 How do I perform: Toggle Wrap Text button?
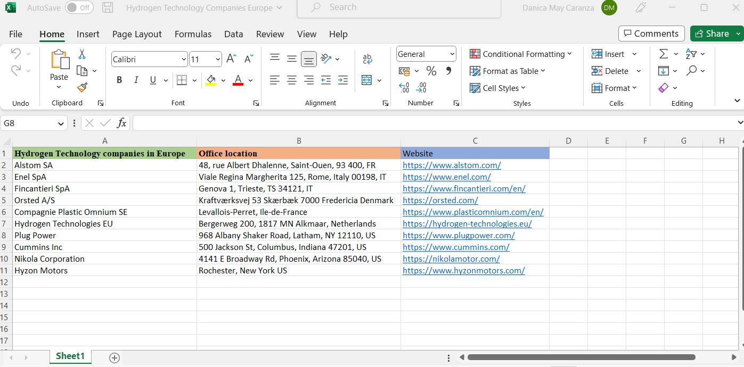(367, 59)
